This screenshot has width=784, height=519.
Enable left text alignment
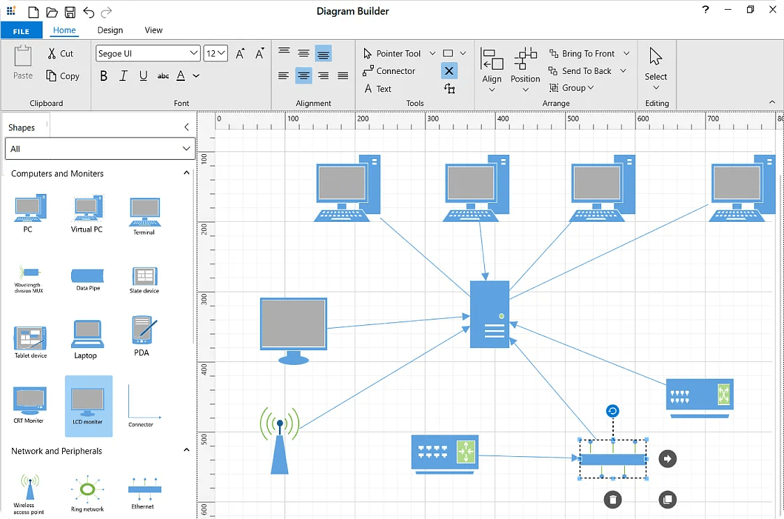tap(284, 75)
